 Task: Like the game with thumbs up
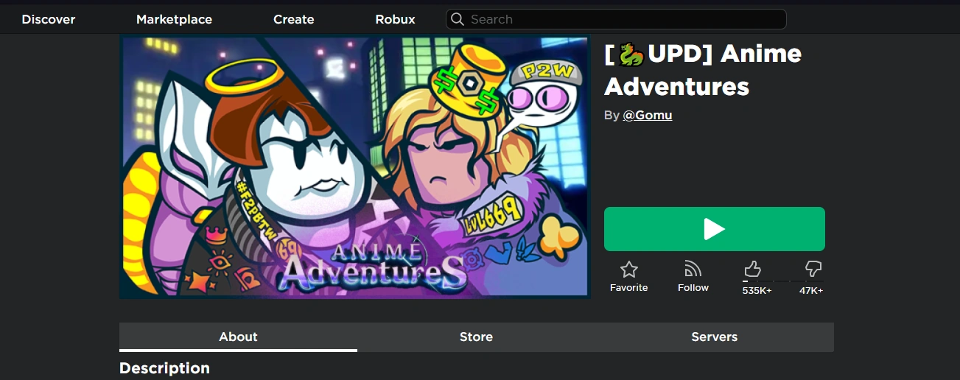pyautogui.click(x=752, y=269)
